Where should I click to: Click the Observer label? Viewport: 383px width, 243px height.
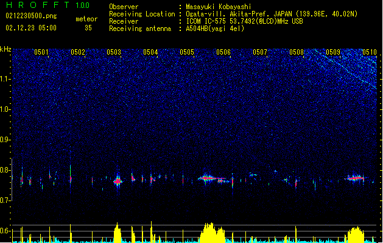pyautogui.click(x=124, y=7)
